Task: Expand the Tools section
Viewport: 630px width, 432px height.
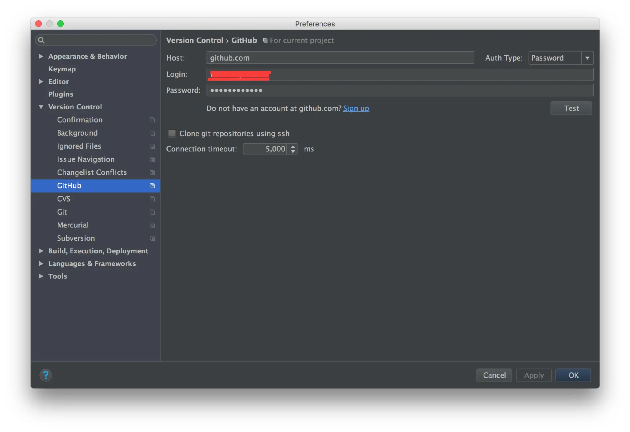Action: (x=41, y=276)
